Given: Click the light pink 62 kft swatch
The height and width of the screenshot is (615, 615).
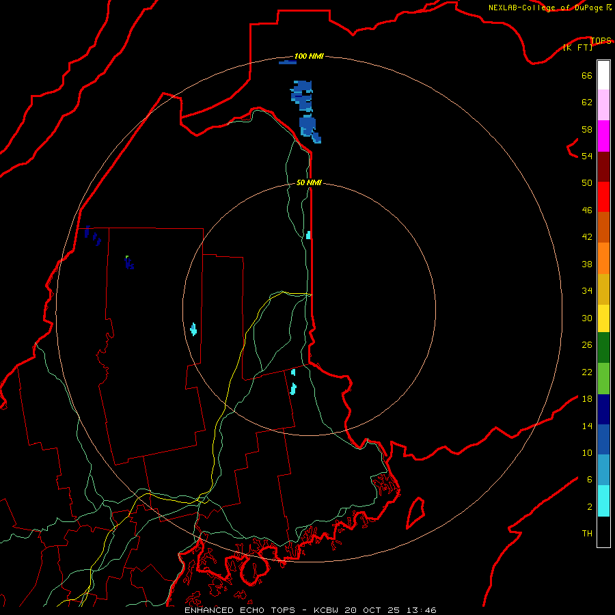Looking at the screenshot, I should point(603,105).
